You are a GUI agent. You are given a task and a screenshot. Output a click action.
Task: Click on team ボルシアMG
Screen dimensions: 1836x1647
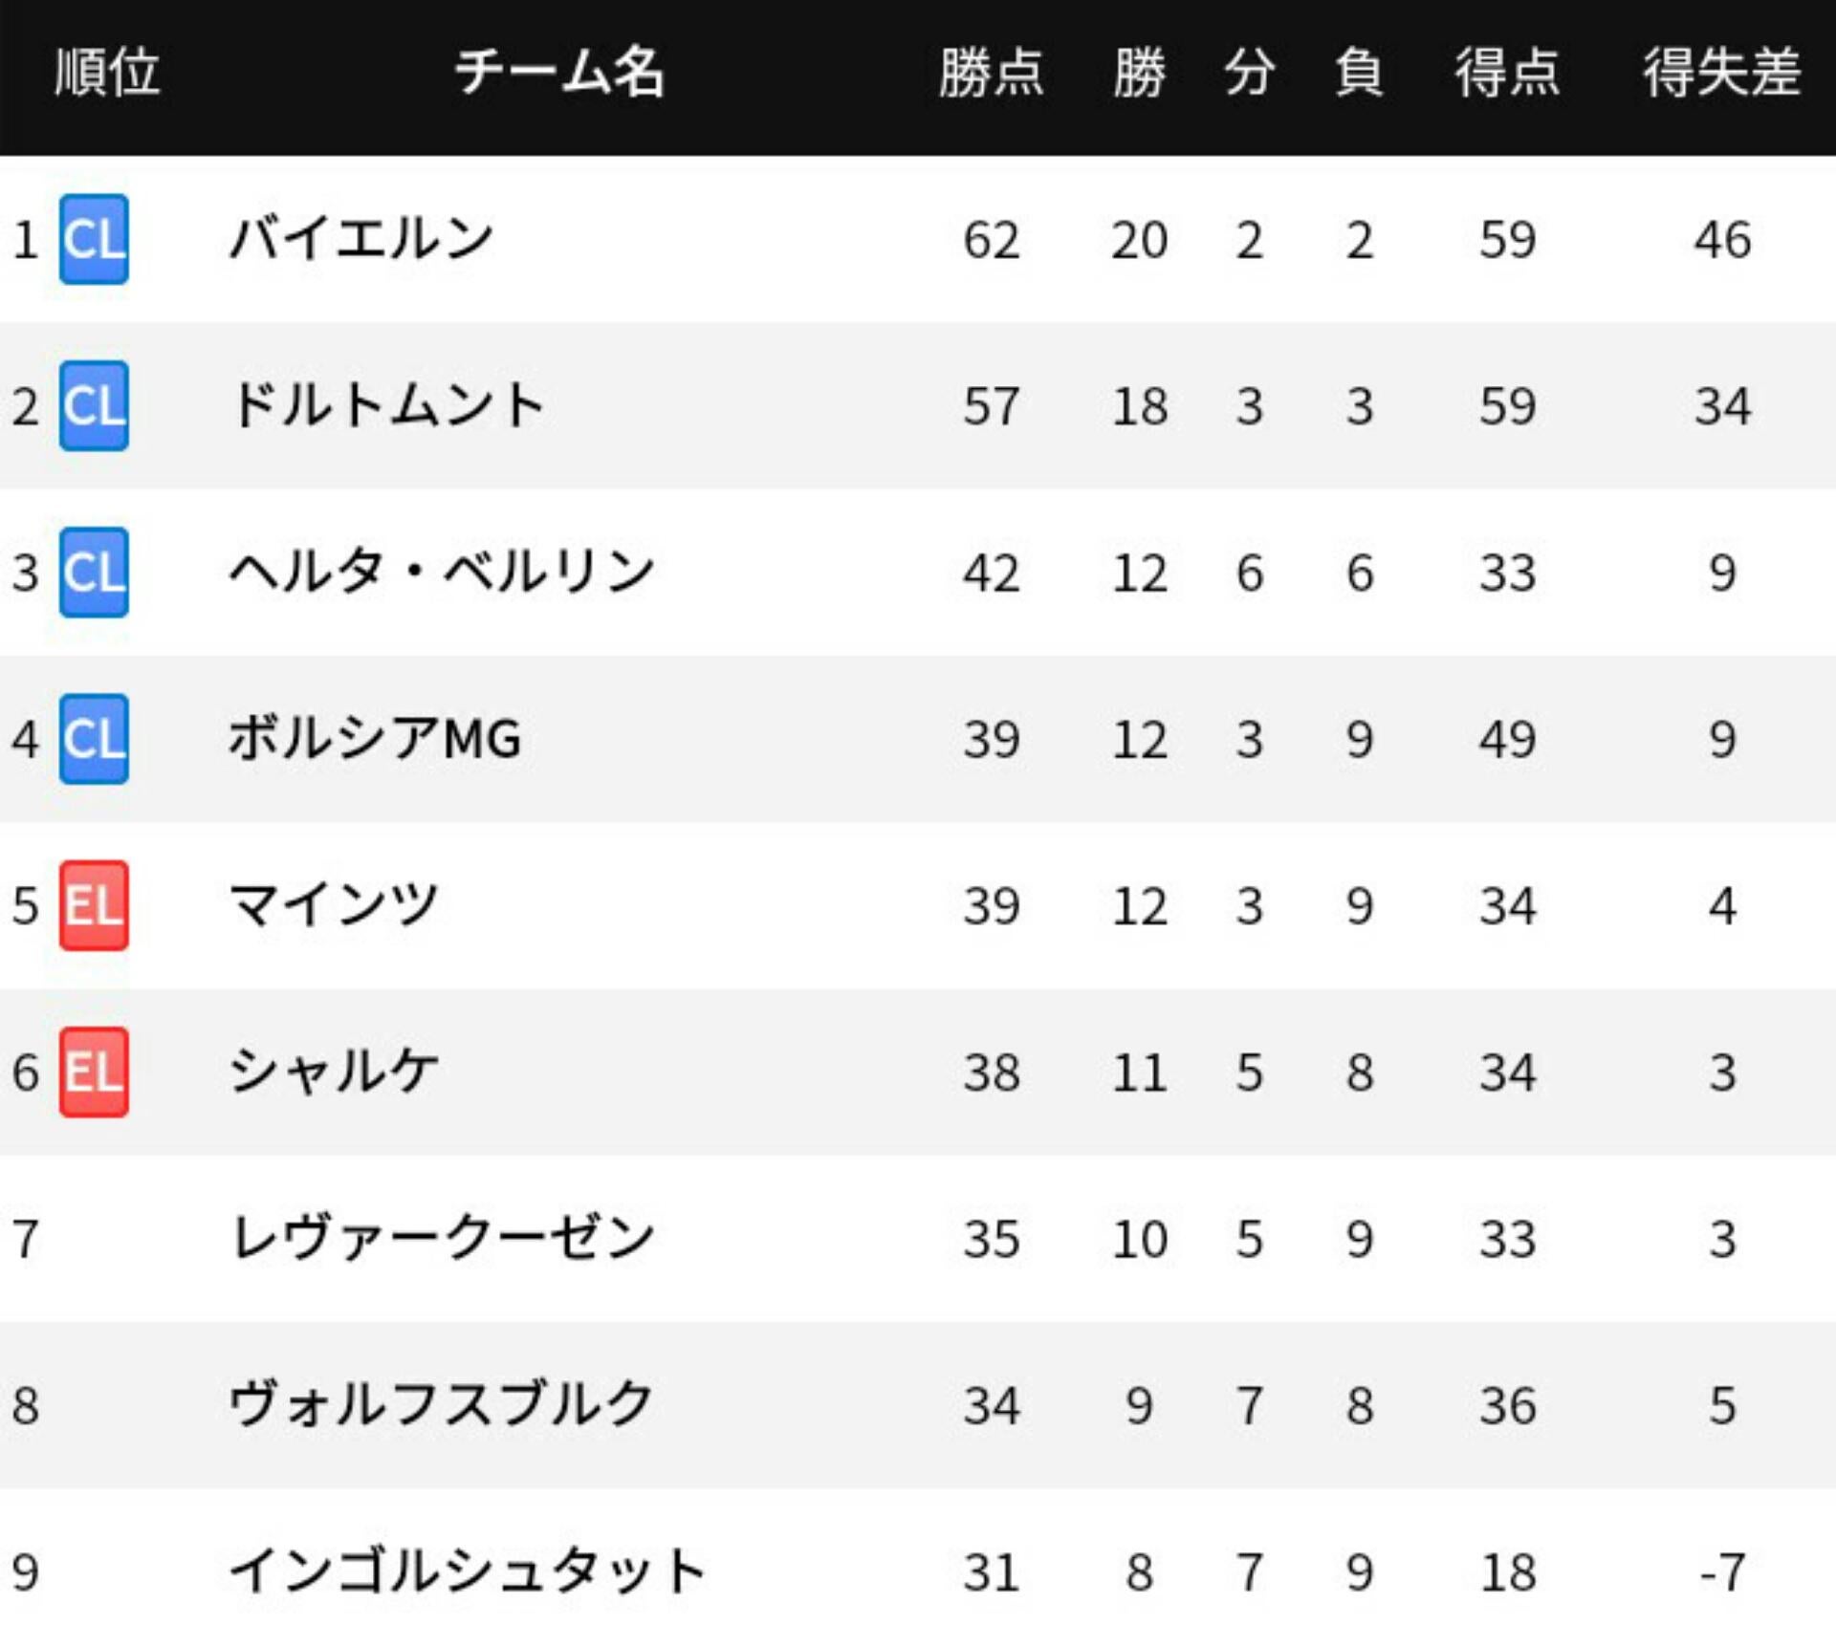coord(375,739)
